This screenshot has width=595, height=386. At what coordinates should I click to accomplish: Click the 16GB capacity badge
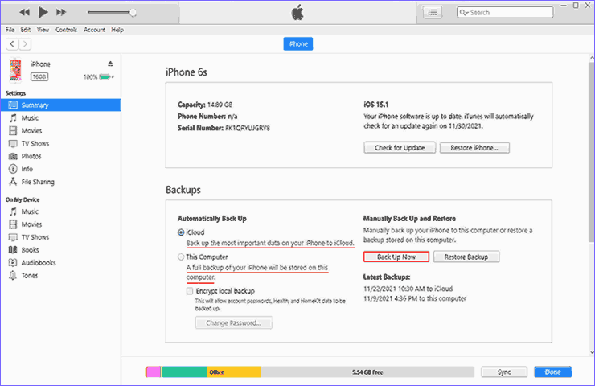[39, 76]
